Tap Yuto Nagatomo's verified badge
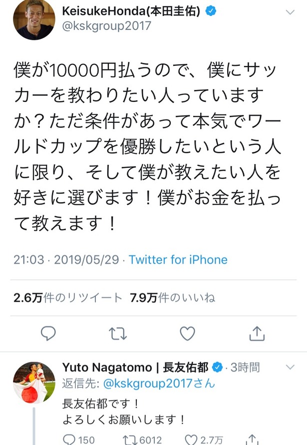 [x=218, y=367]
